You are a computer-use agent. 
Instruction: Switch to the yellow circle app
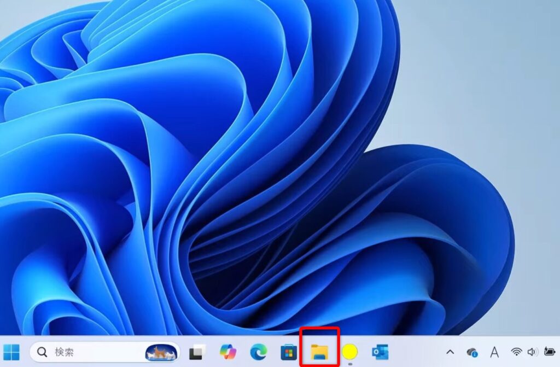tap(349, 351)
